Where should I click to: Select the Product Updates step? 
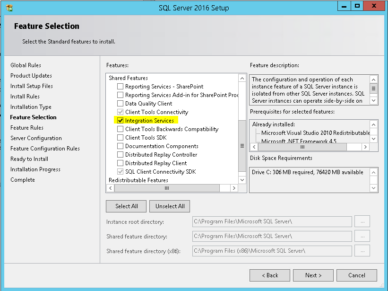click(x=31, y=76)
